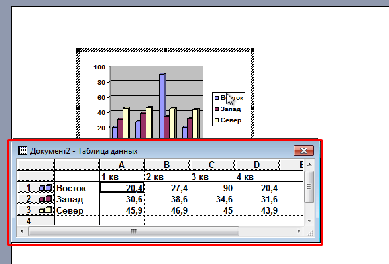Click the datasheet window resize grip
This screenshot has height=264, width=389.
click(310, 232)
